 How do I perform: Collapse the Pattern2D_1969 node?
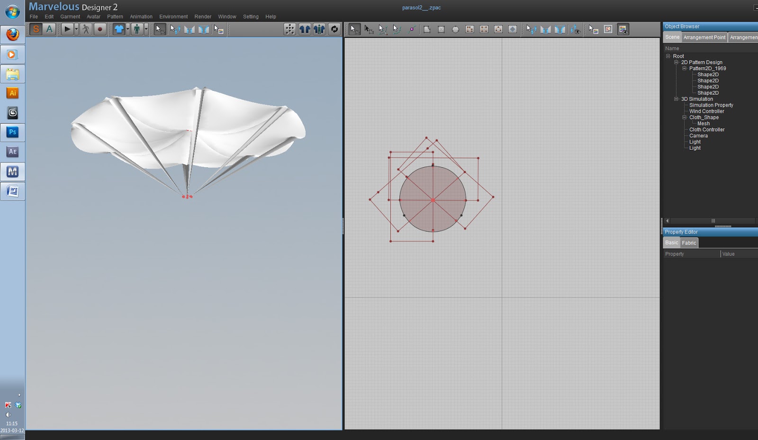tap(684, 68)
